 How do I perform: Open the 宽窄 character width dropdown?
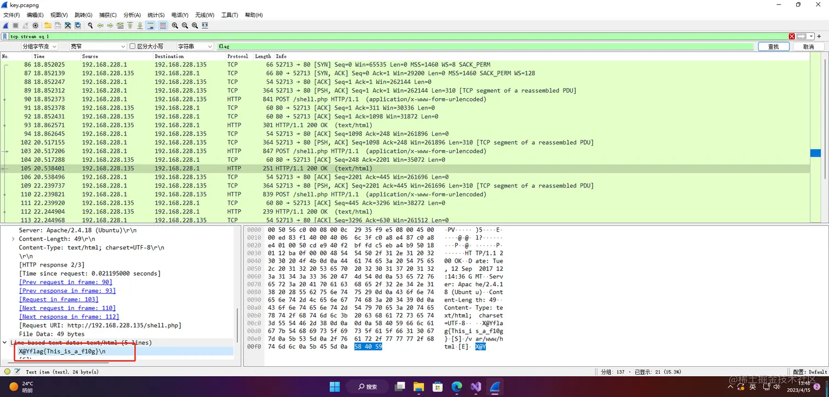coord(98,47)
